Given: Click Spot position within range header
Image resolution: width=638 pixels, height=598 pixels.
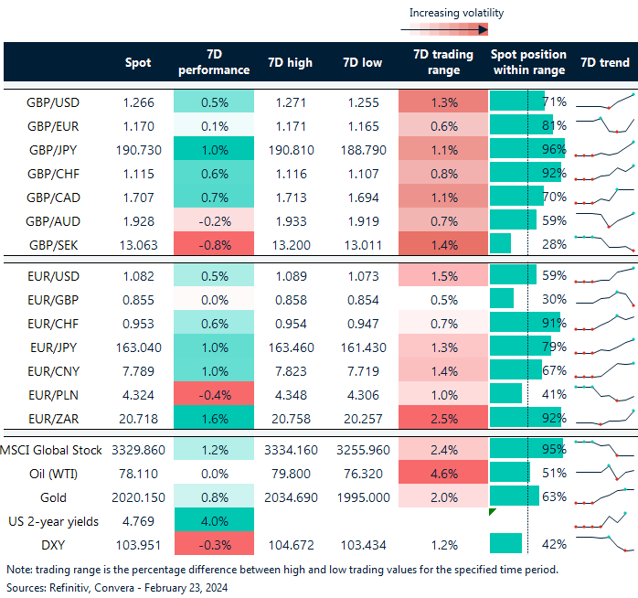Looking at the screenshot, I should click(x=528, y=62).
